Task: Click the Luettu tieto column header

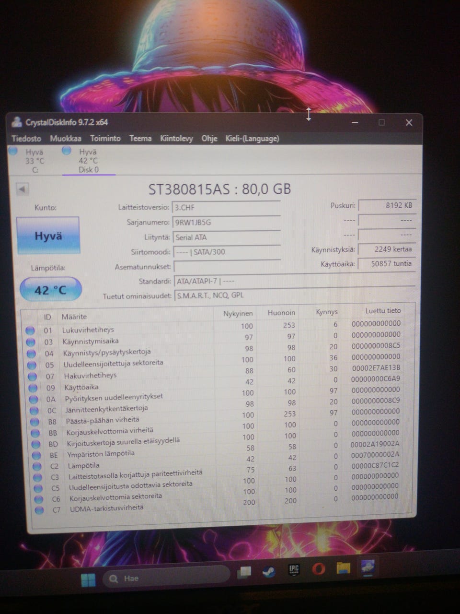Action: (x=383, y=310)
